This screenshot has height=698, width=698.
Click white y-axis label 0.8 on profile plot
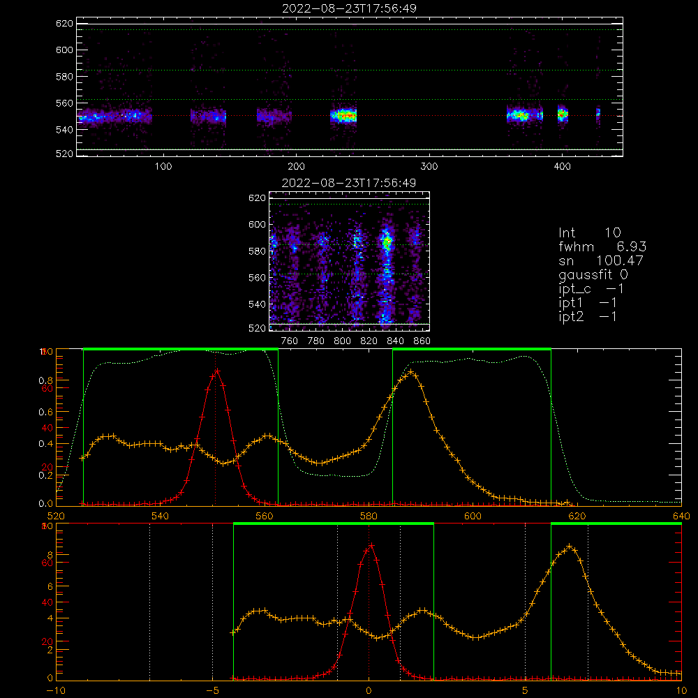click(x=46, y=380)
